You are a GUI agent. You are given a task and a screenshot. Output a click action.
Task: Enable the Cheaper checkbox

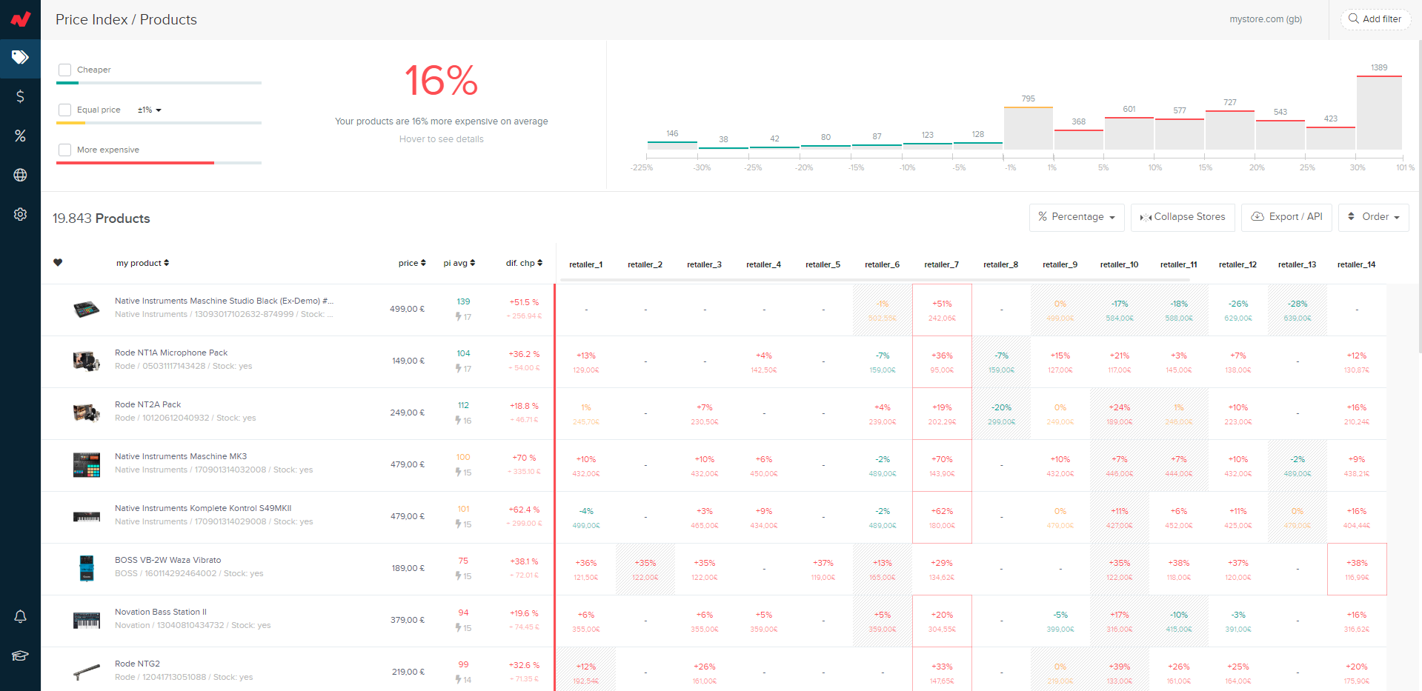(x=65, y=70)
